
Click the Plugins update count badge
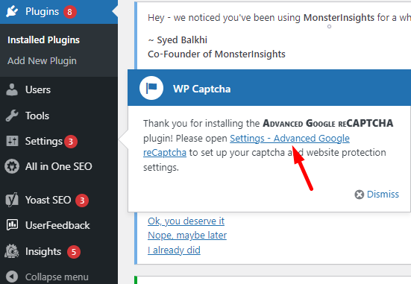click(69, 12)
